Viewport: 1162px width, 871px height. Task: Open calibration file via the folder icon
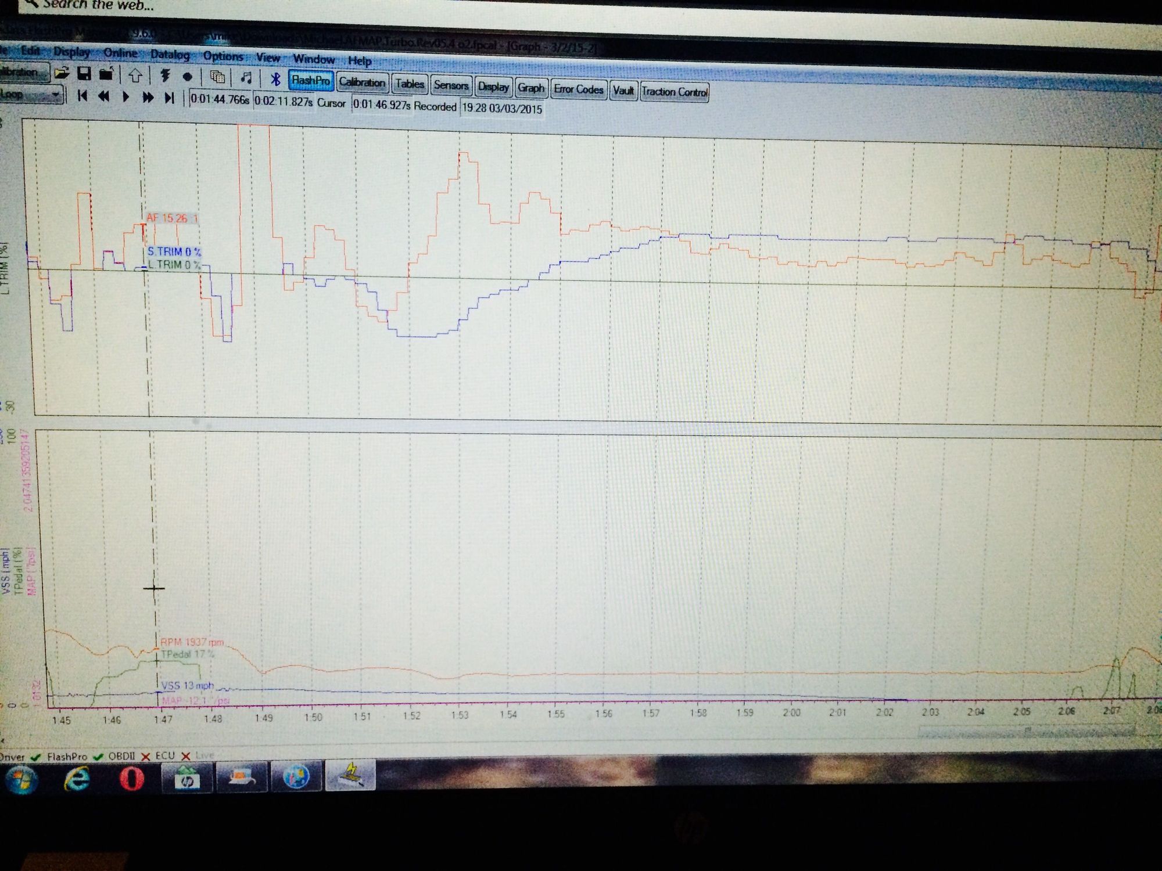(x=62, y=73)
